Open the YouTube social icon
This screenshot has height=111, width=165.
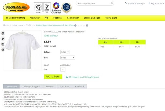[x=3, y=50]
